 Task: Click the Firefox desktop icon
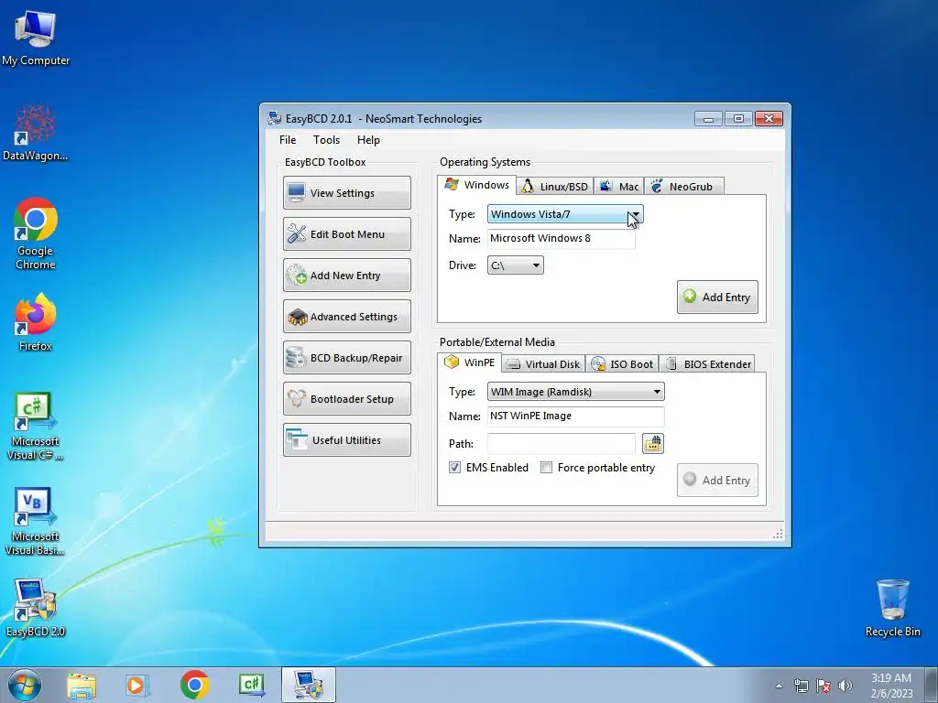click(x=36, y=322)
